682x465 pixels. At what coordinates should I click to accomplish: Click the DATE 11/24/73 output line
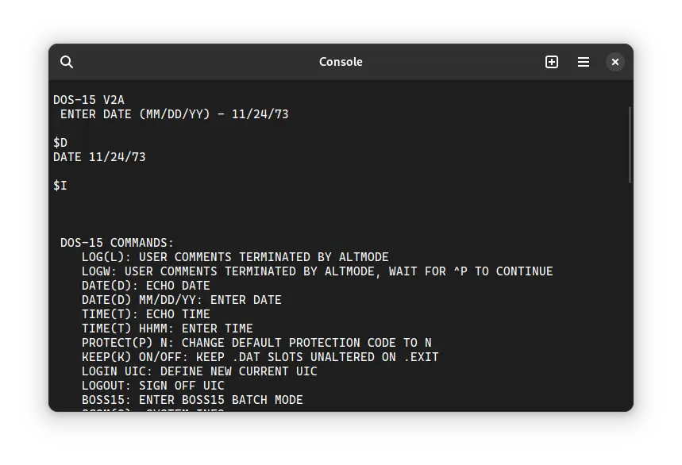99,157
